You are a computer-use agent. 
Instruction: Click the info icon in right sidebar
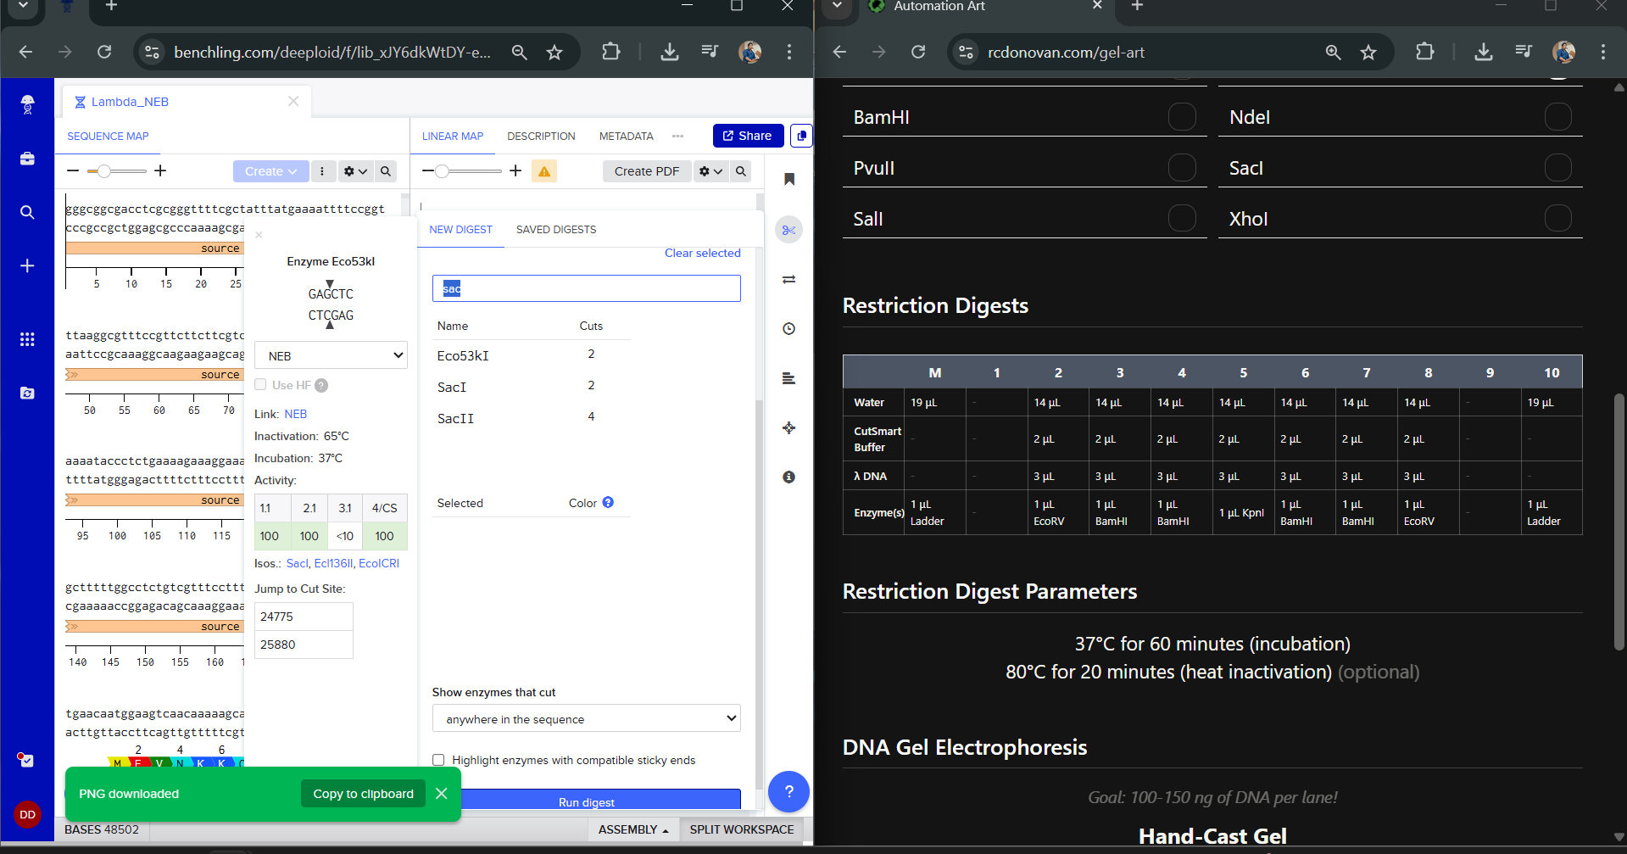tap(788, 477)
